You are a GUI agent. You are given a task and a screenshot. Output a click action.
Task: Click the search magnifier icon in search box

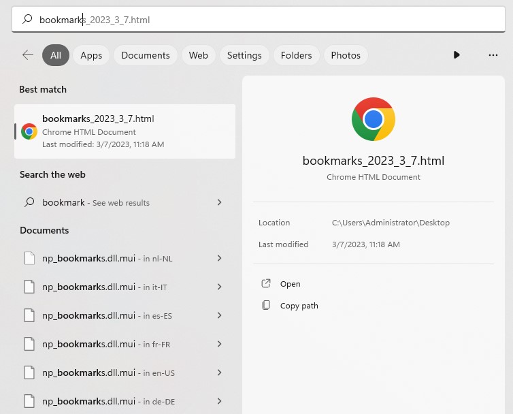tap(27, 19)
